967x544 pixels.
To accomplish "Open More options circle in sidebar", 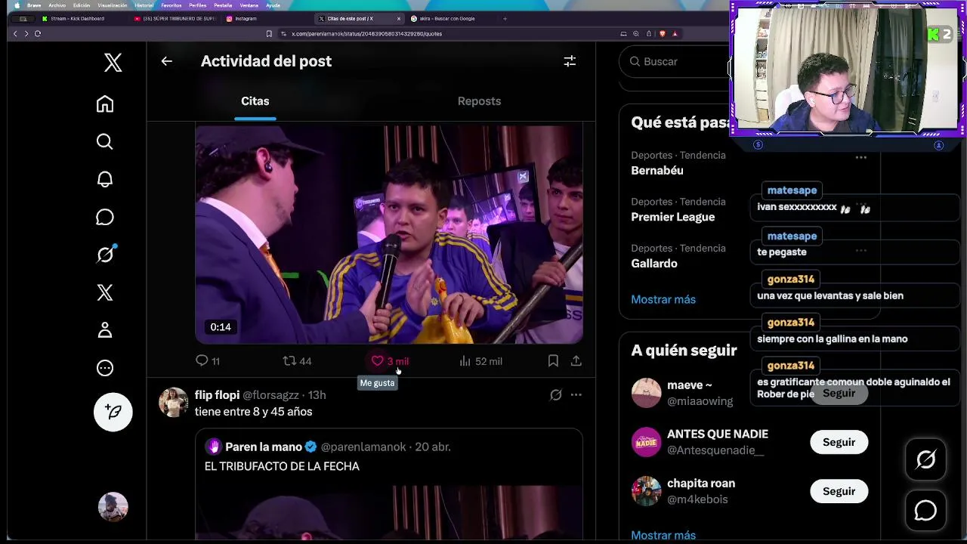I will pyautogui.click(x=105, y=368).
